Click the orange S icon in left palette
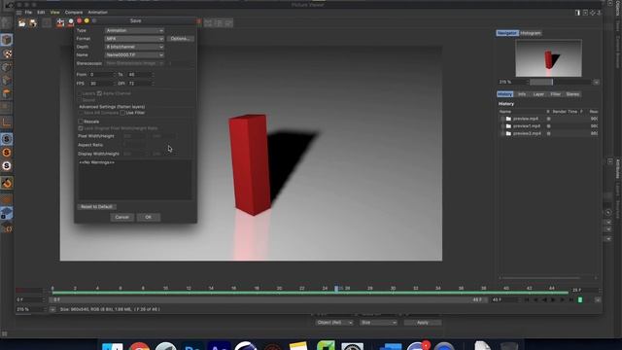The image size is (622, 350). [7, 153]
